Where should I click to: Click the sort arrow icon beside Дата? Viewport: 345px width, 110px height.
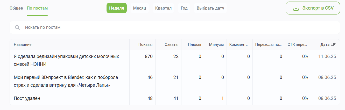tap(333, 45)
